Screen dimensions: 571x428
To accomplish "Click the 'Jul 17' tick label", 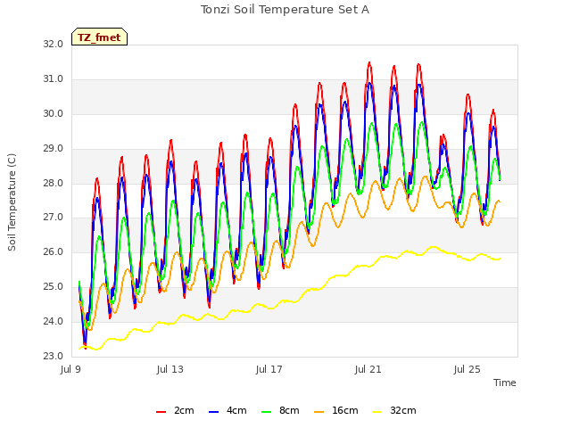I will [x=269, y=369].
